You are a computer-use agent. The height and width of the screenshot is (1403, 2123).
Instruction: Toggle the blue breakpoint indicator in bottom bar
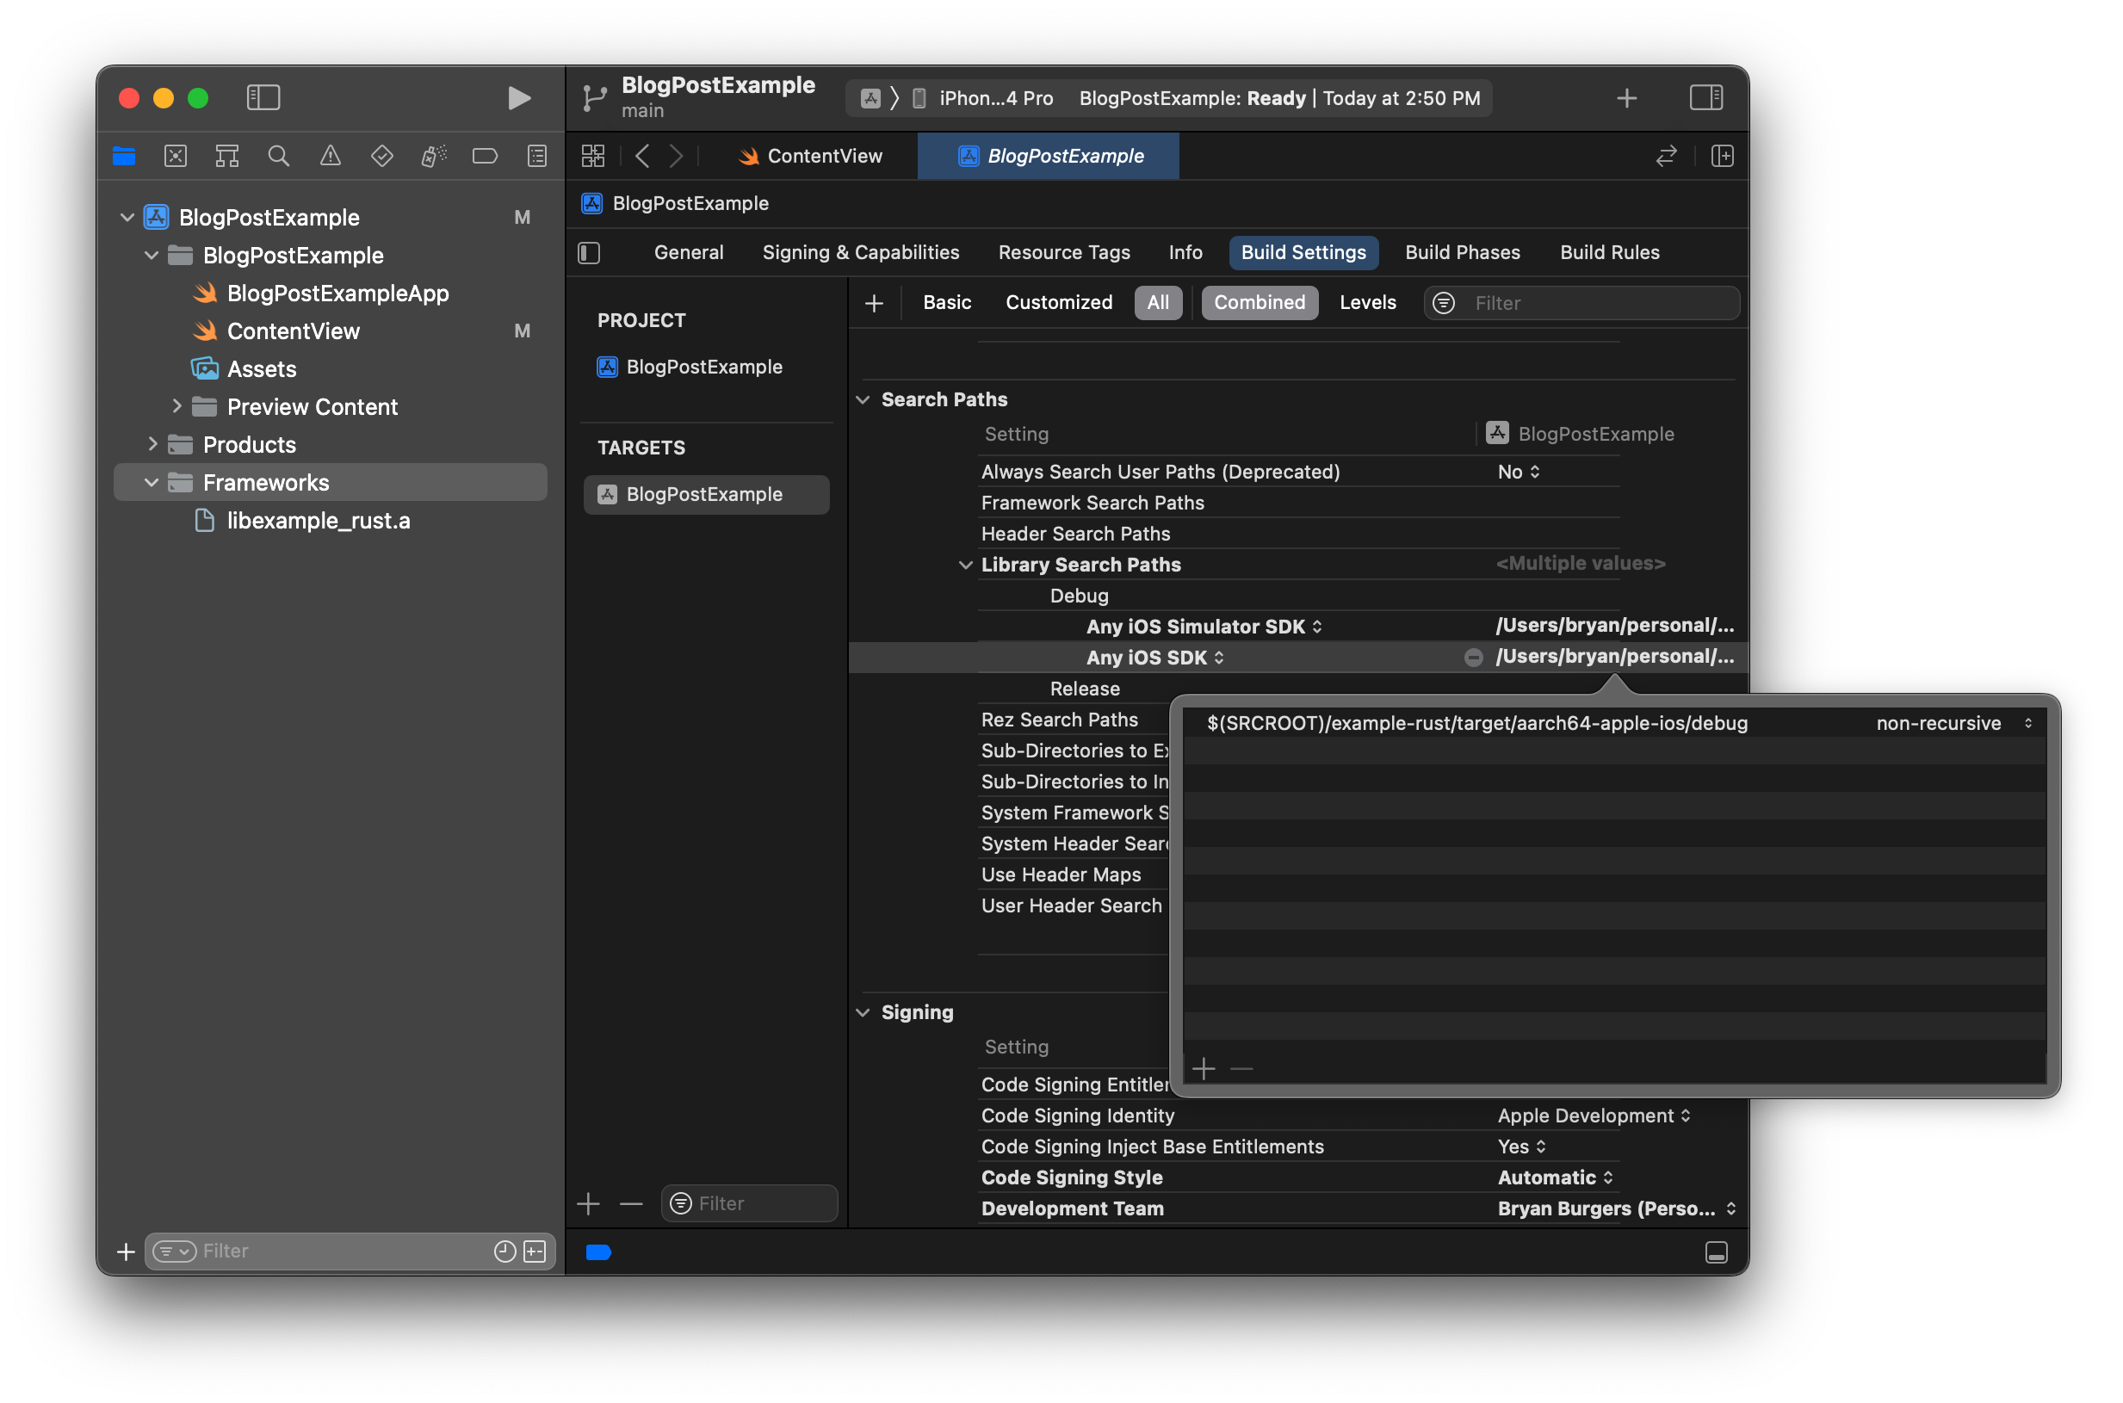599,1252
